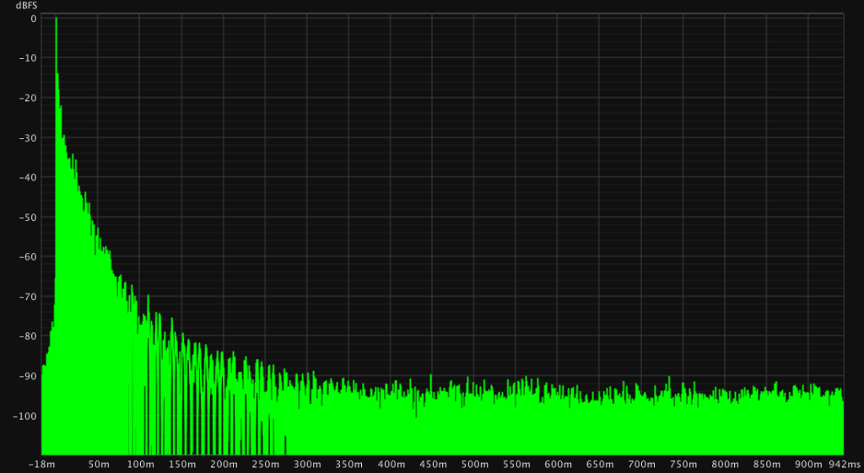Click the 750m time axis label
Image resolution: width=864 pixels, height=473 pixels.
[x=683, y=465]
